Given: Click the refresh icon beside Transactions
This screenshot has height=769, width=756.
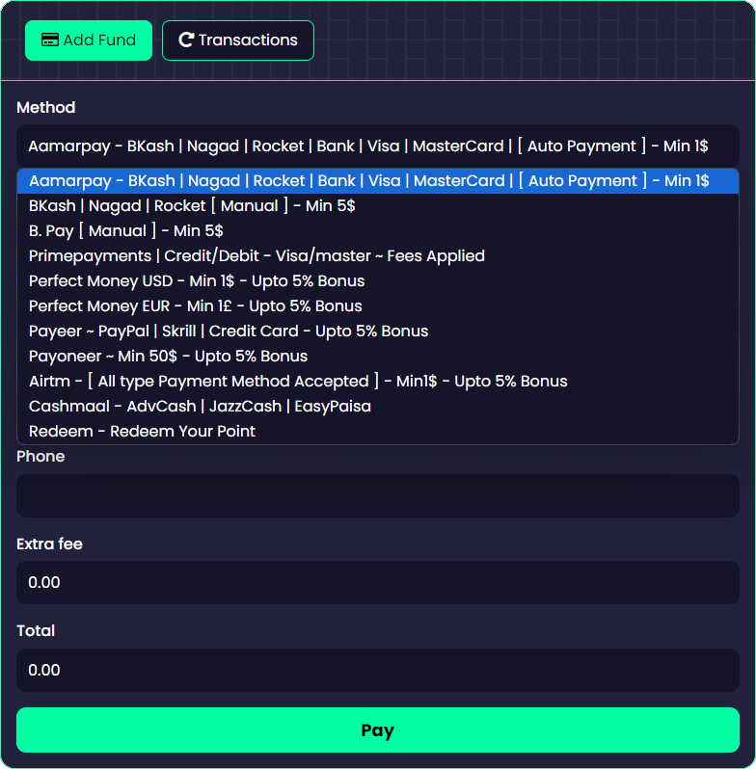Looking at the screenshot, I should [186, 40].
